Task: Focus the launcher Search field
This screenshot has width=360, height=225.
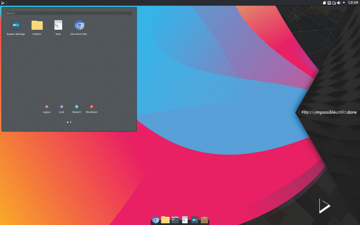Action: [x=68, y=13]
